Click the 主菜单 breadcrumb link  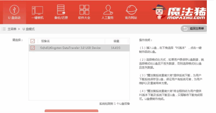pyautogui.click(x=12, y=29)
